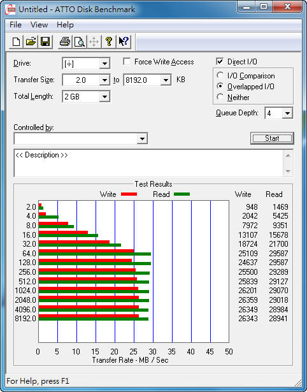
Task: Click the read value 29070
Action: (278, 290)
